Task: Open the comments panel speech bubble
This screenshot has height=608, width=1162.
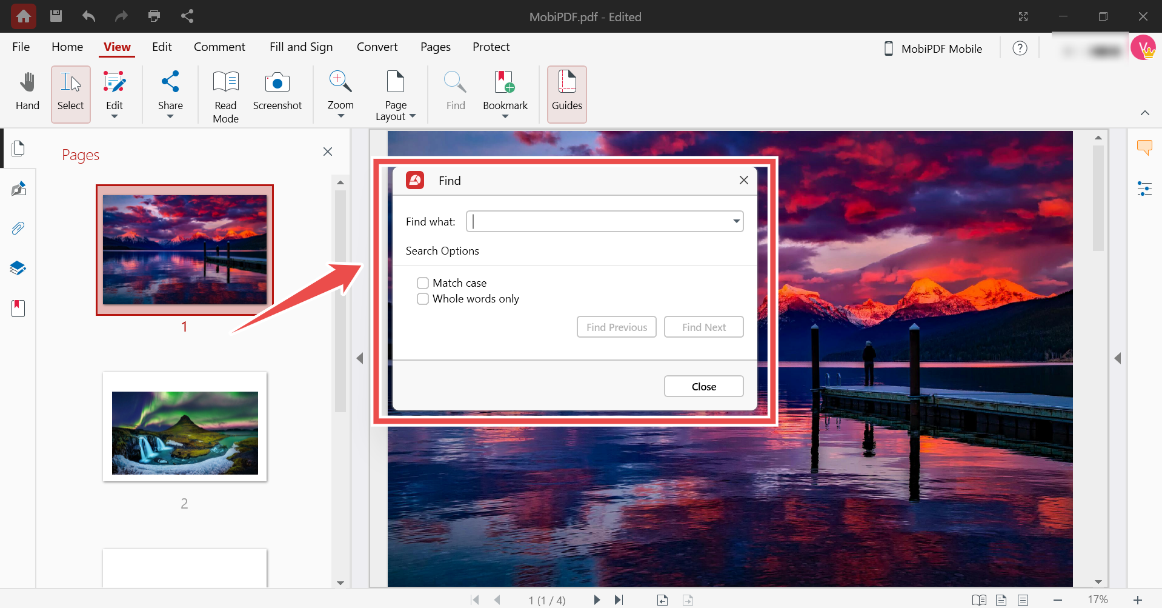Action: (1144, 147)
